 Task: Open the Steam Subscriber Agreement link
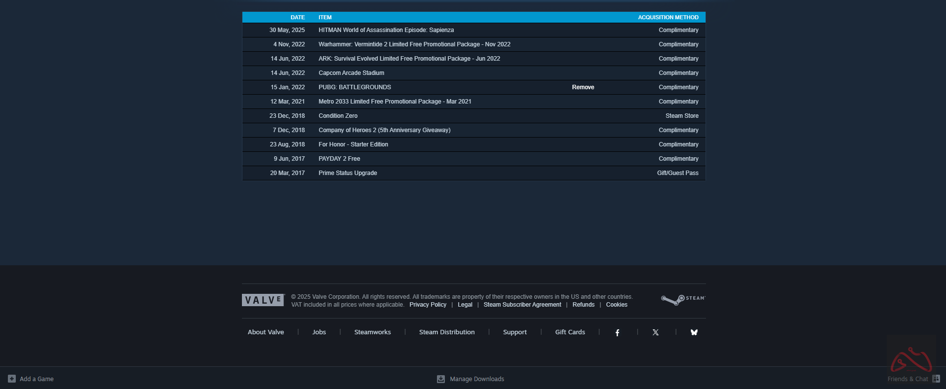[522, 305]
